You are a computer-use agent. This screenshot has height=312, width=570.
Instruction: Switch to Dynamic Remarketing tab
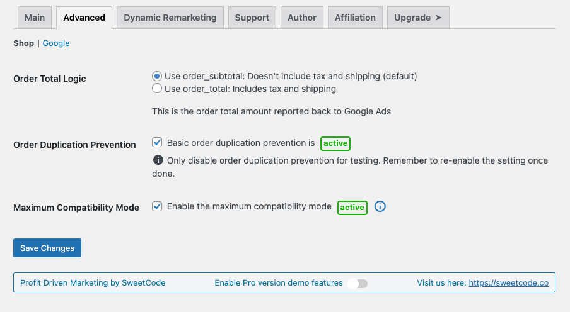click(170, 18)
